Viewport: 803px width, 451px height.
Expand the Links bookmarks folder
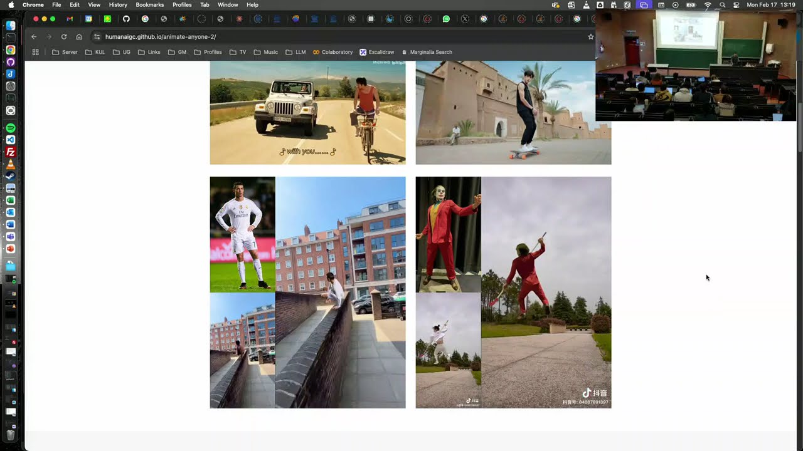point(149,52)
